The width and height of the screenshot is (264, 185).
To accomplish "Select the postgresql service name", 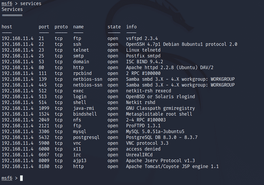I will 86,137.
